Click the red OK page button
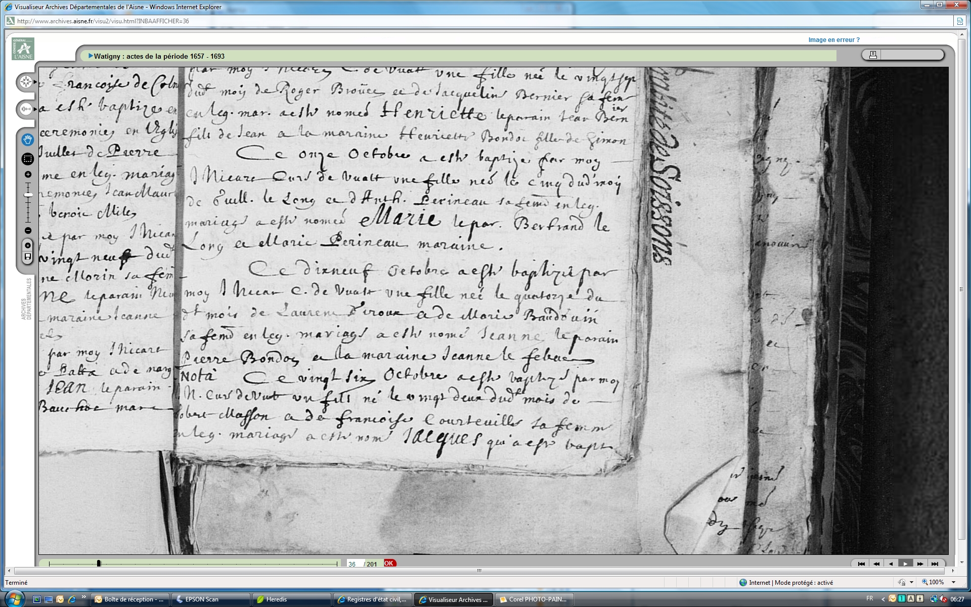 tap(389, 563)
